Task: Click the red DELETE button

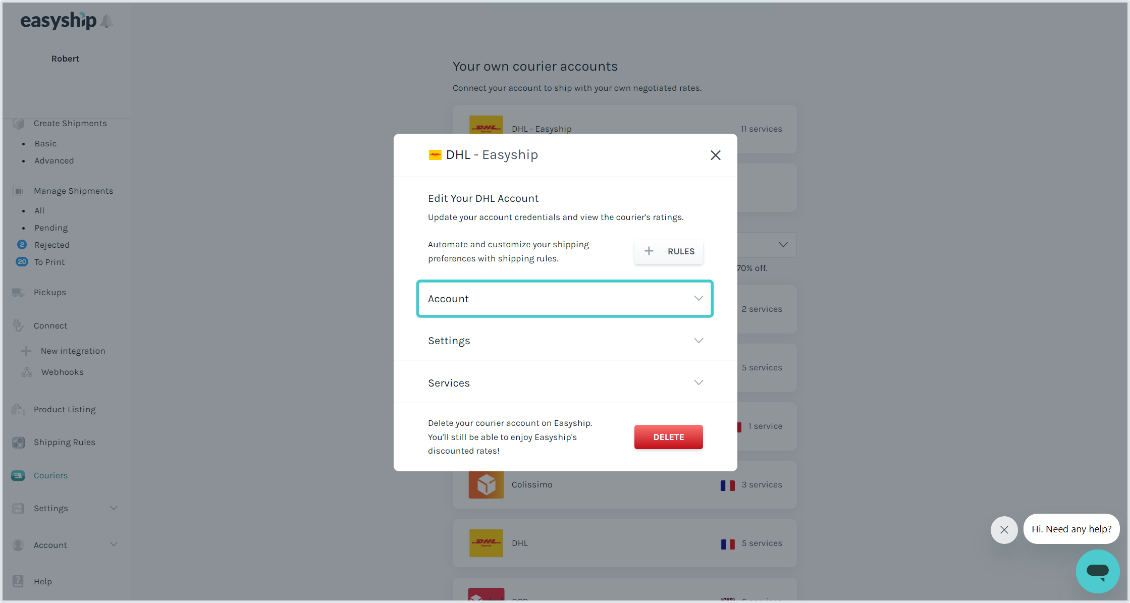Action: [x=668, y=437]
